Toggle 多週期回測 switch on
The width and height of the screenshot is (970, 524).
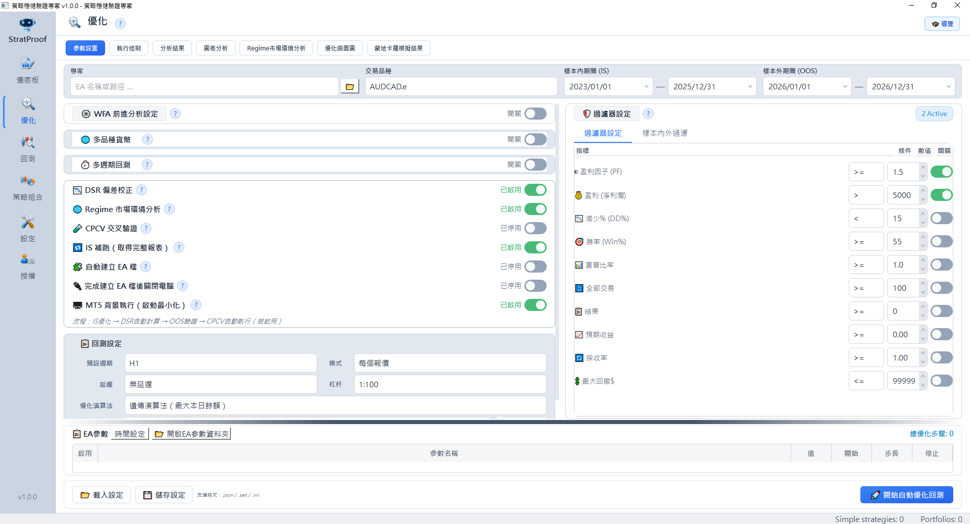pos(536,165)
